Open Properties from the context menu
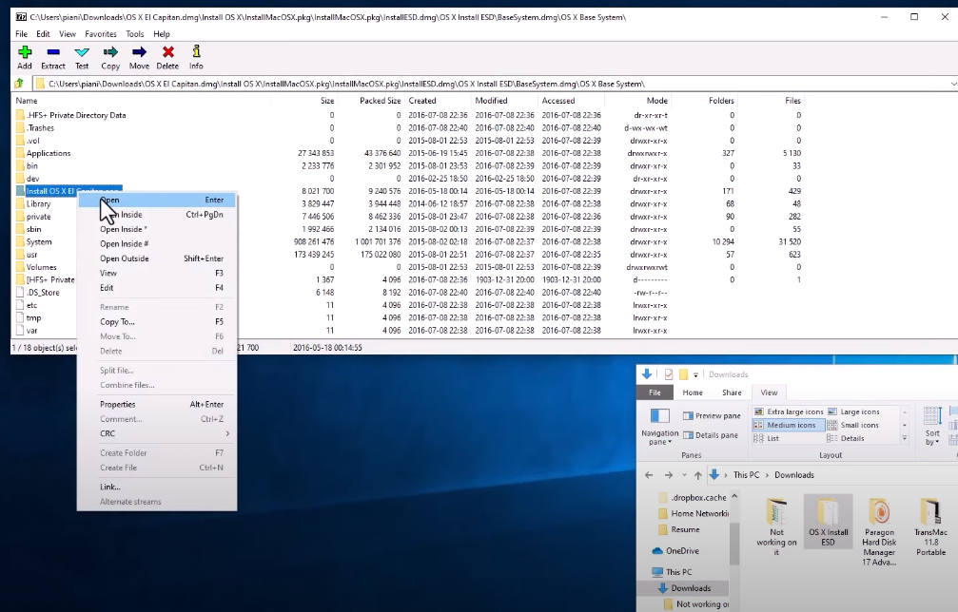958x612 pixels. [x=157, y=404]
